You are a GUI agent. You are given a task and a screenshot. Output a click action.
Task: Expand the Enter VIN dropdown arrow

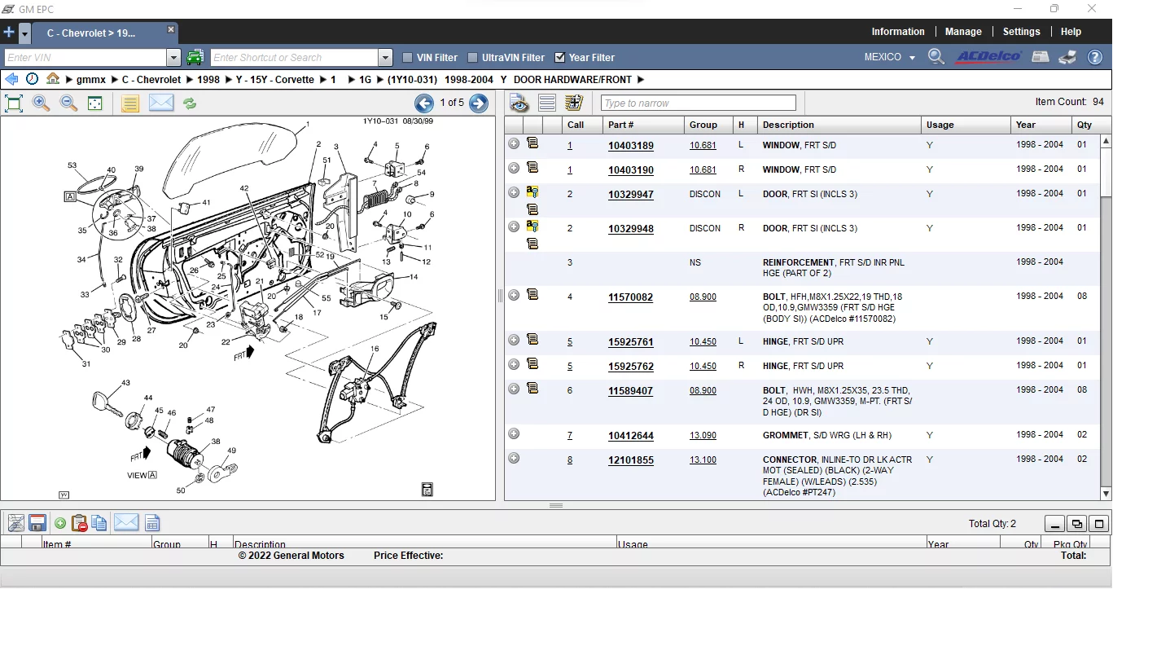tap(173, 58)
